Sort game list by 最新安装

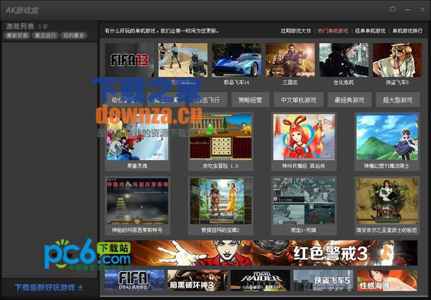click(17, 35)
